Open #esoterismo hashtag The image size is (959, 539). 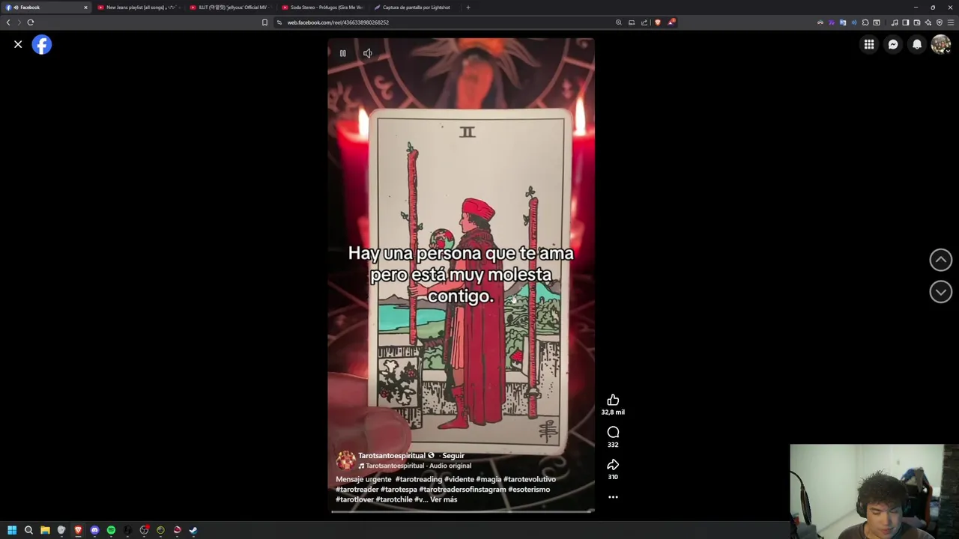point(529,490)
